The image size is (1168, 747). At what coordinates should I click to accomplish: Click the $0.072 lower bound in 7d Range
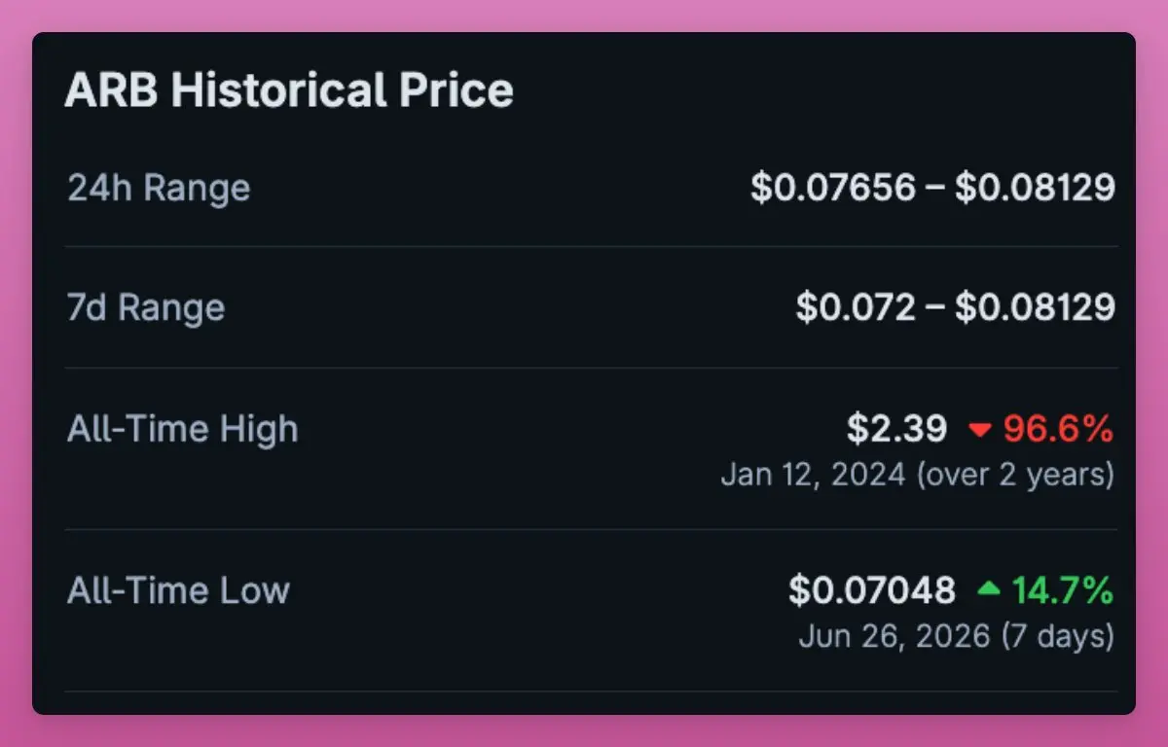coord(857,307)
